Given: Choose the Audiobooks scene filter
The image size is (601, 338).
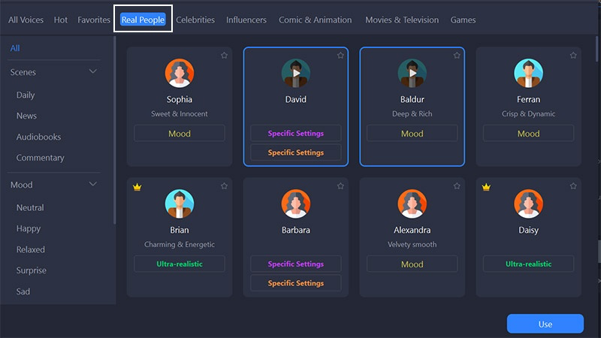Looking at the screenshot, I should click(38, 137).
